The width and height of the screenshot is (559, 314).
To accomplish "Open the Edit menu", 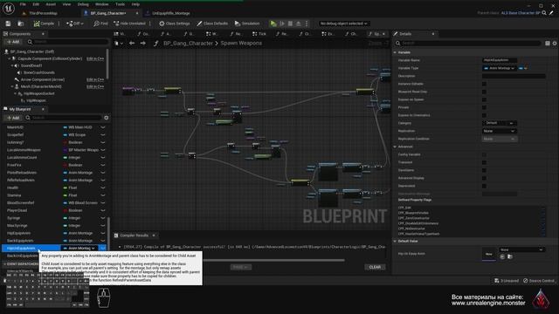I will click(x=36, y=4).
